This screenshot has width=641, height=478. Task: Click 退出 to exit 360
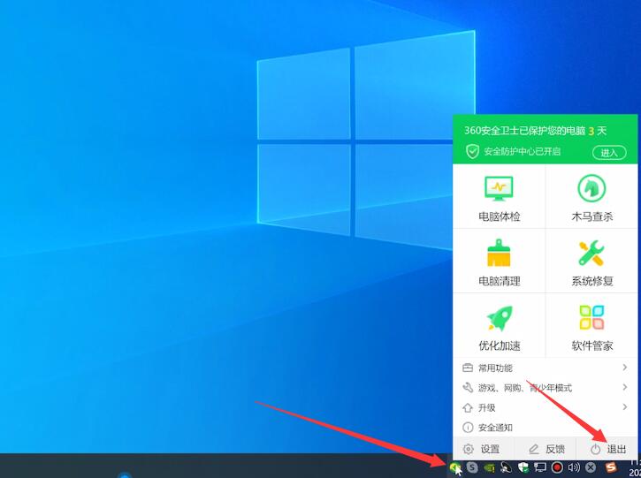click(x=607, y=449)
